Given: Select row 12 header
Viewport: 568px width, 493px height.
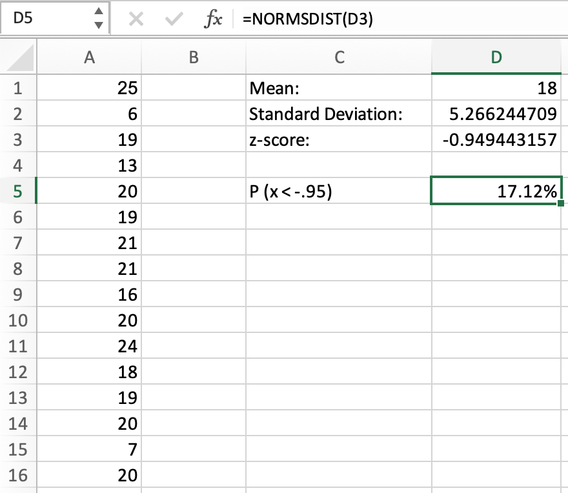Looking at the screenshot, I should pyautogui.click(x=18, y=372).
